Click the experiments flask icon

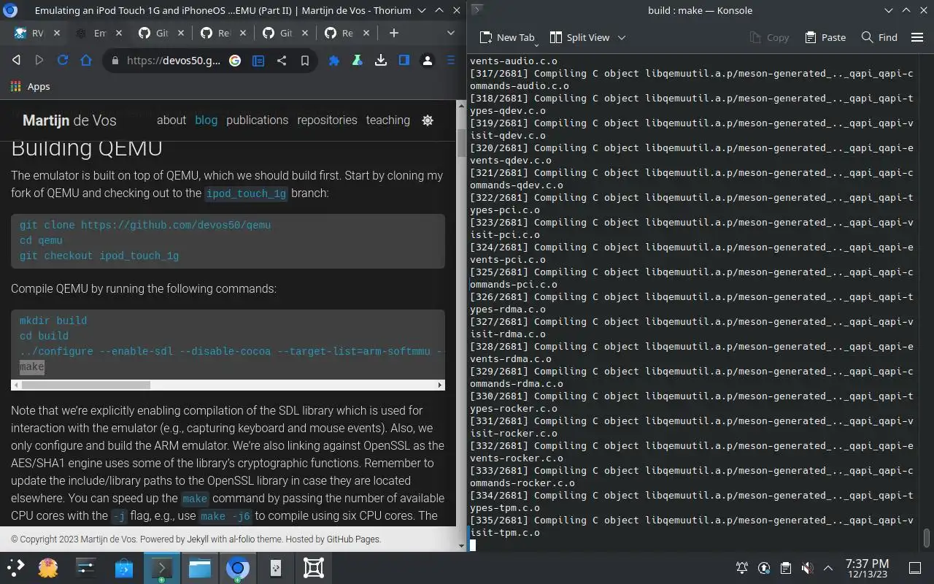point(358,61)
